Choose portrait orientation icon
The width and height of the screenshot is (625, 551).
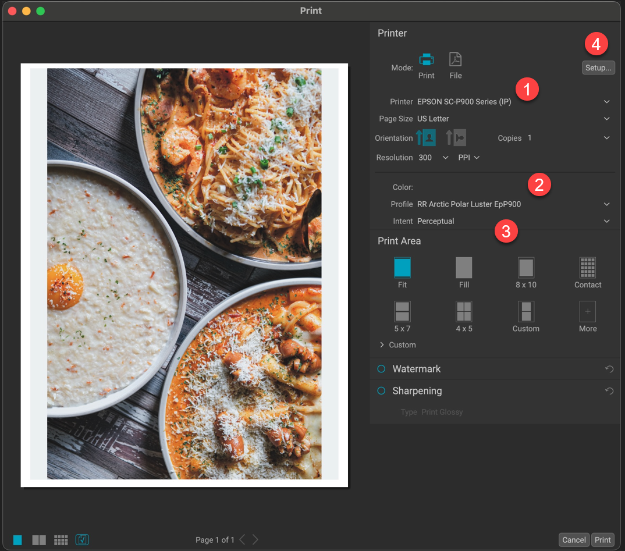(x=426, y=138)
